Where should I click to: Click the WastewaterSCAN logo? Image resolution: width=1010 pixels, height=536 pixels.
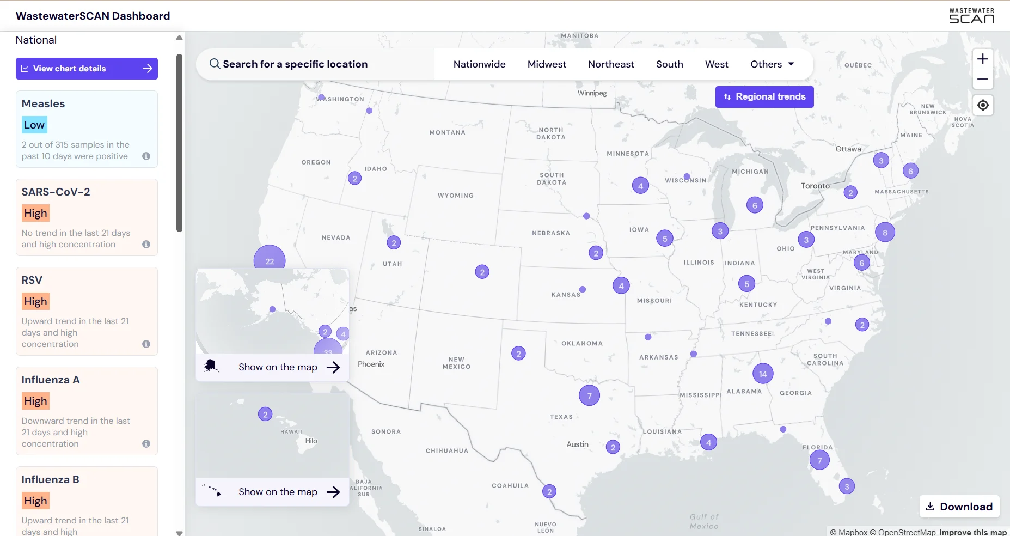(x=972, y=15)
